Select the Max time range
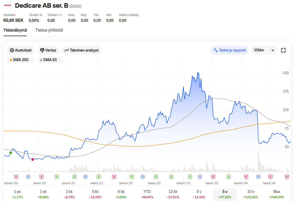This screenshot has height=202, width=294. [x=276, y=194]
